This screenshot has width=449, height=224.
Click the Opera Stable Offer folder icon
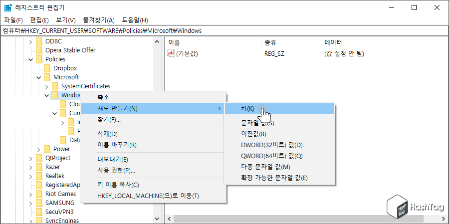tap(39, 50)
